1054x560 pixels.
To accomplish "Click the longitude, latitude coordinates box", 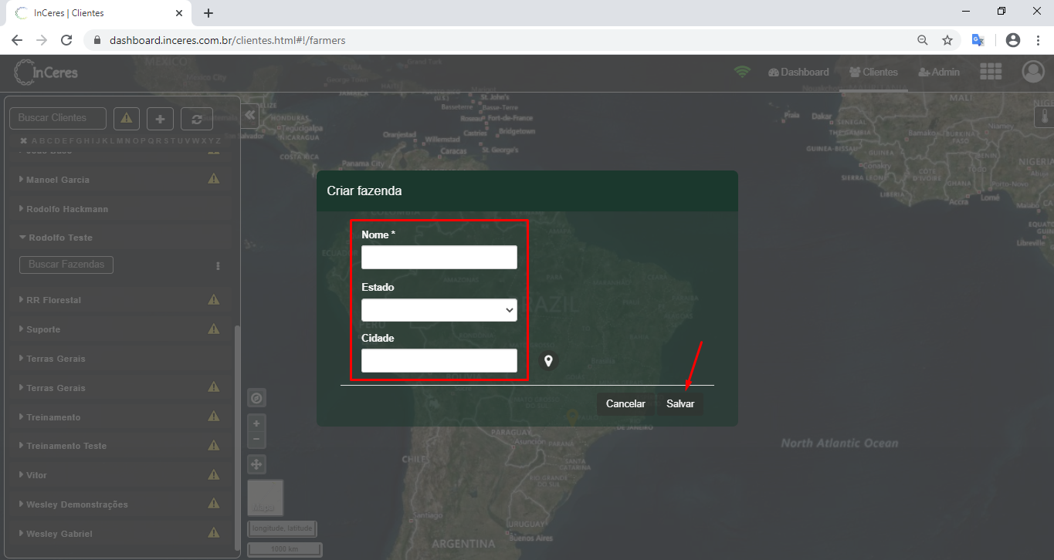I will [x=282, y=528].
